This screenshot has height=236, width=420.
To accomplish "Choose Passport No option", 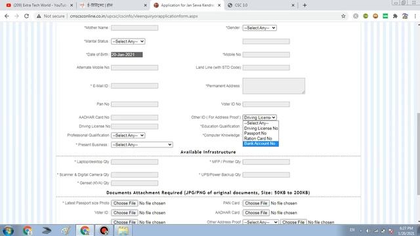I will (x=261, y=133).
